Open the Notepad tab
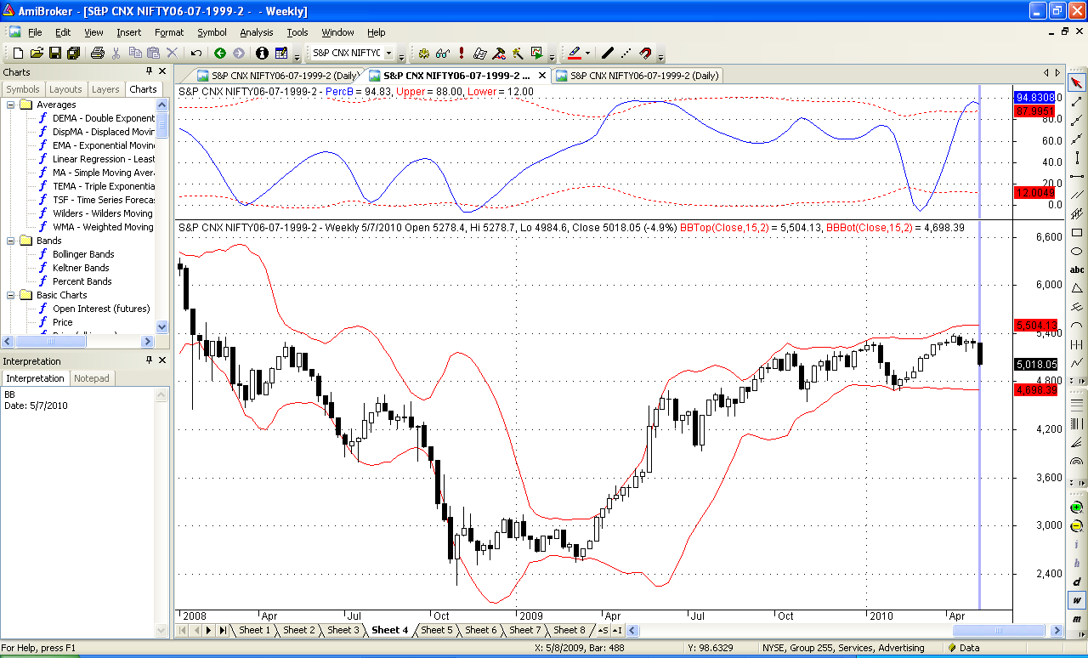1088x658 pixels. 93,378
